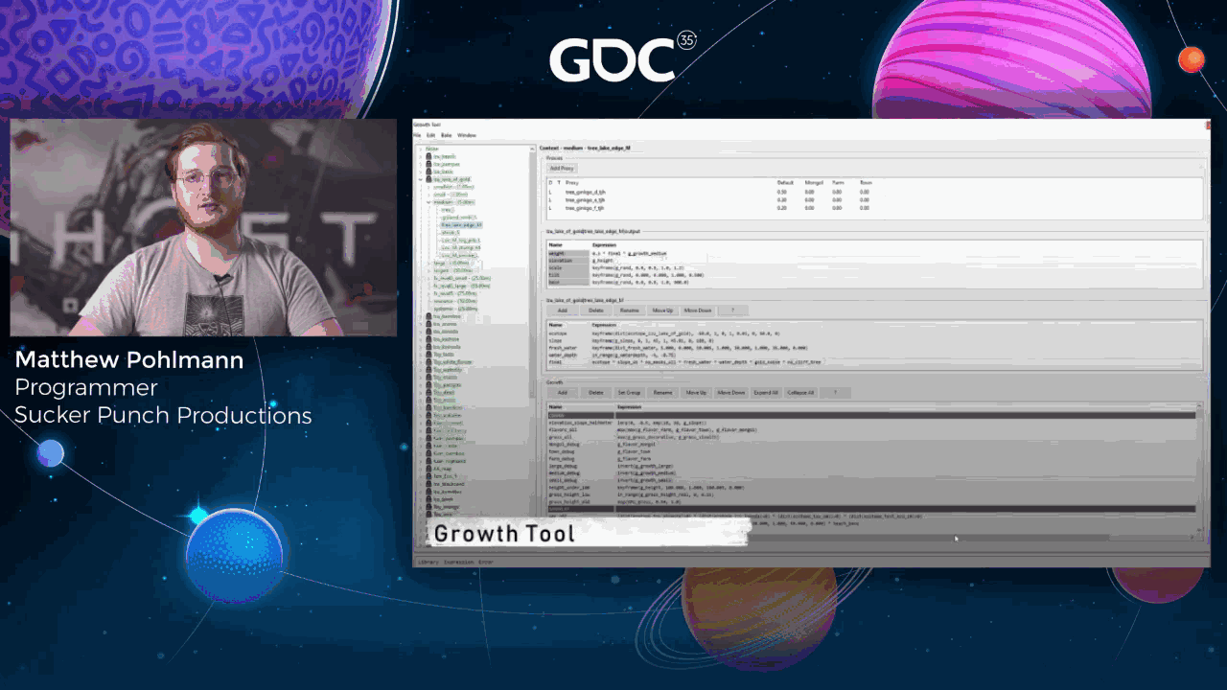This screenshot has width=1227, height=690.
Task: Click the Collapse All button
Action: click(x=800, y=392)
